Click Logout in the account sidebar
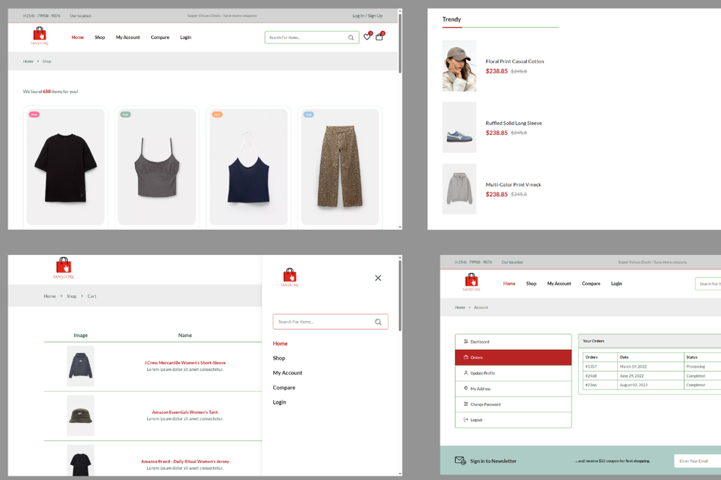The height and width of the screenshot is (480, 721). [x=513, y=420]
